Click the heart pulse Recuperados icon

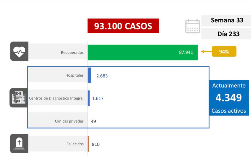point(19,51)
